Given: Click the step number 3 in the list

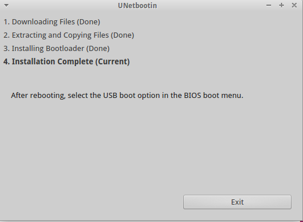Looking at the screenshot, I should (x=6, y=49).
